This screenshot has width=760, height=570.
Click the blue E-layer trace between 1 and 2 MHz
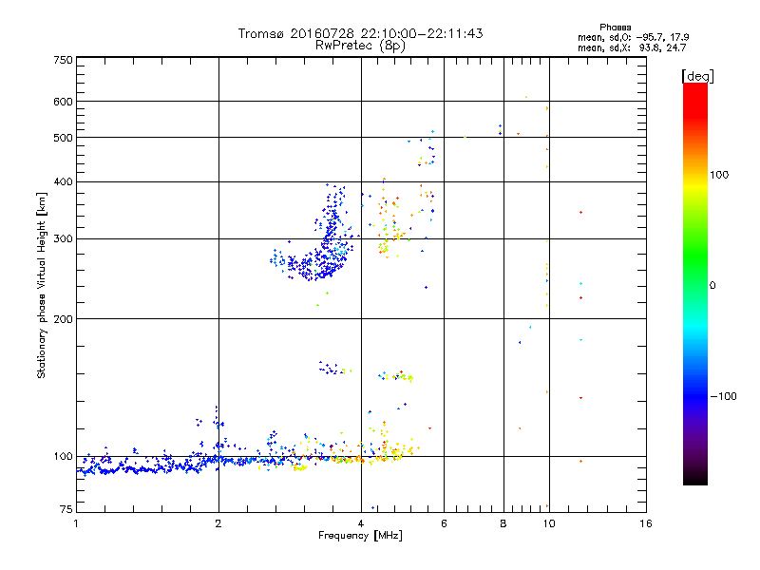pyautogui.click(x=148, y=466)
